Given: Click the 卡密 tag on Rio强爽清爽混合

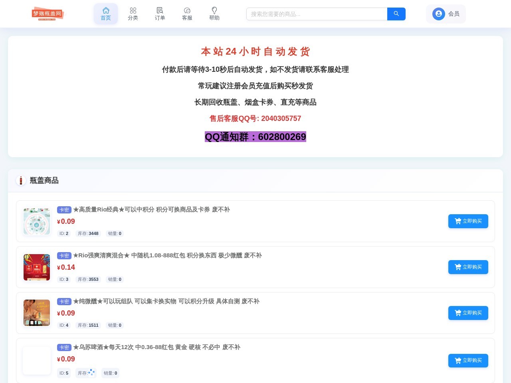Looking at the screenshot, I should [64, 256].
